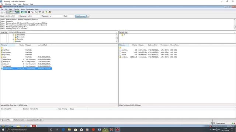Click the Password input field
Image resolution: width=236 pixels, height=132 pixels.
coord(56,16)
